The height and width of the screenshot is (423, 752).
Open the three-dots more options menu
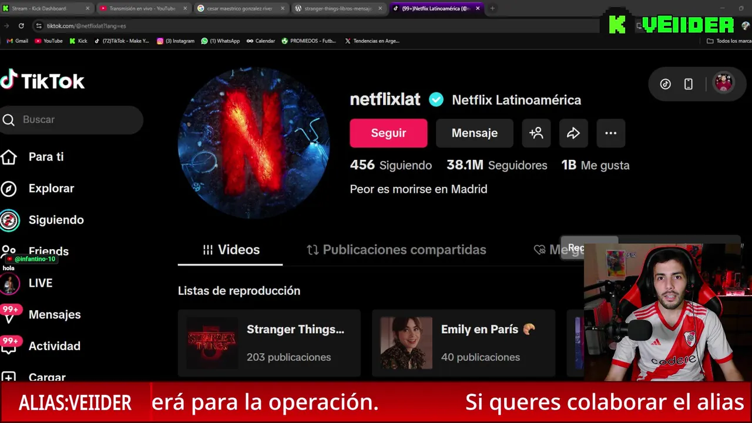[611, 133]
